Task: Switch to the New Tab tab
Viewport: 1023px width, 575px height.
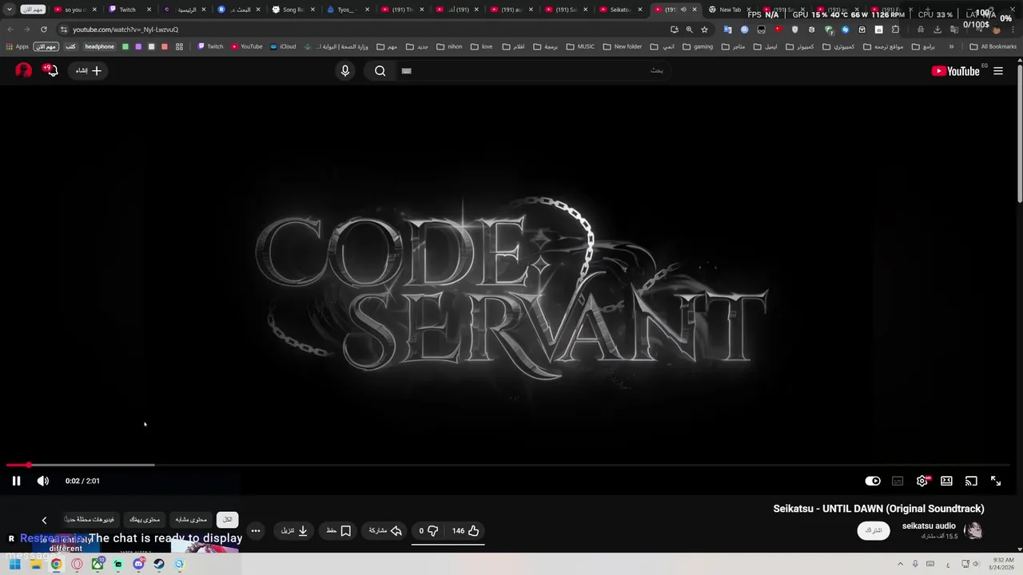Action: (x=730, y=10)
